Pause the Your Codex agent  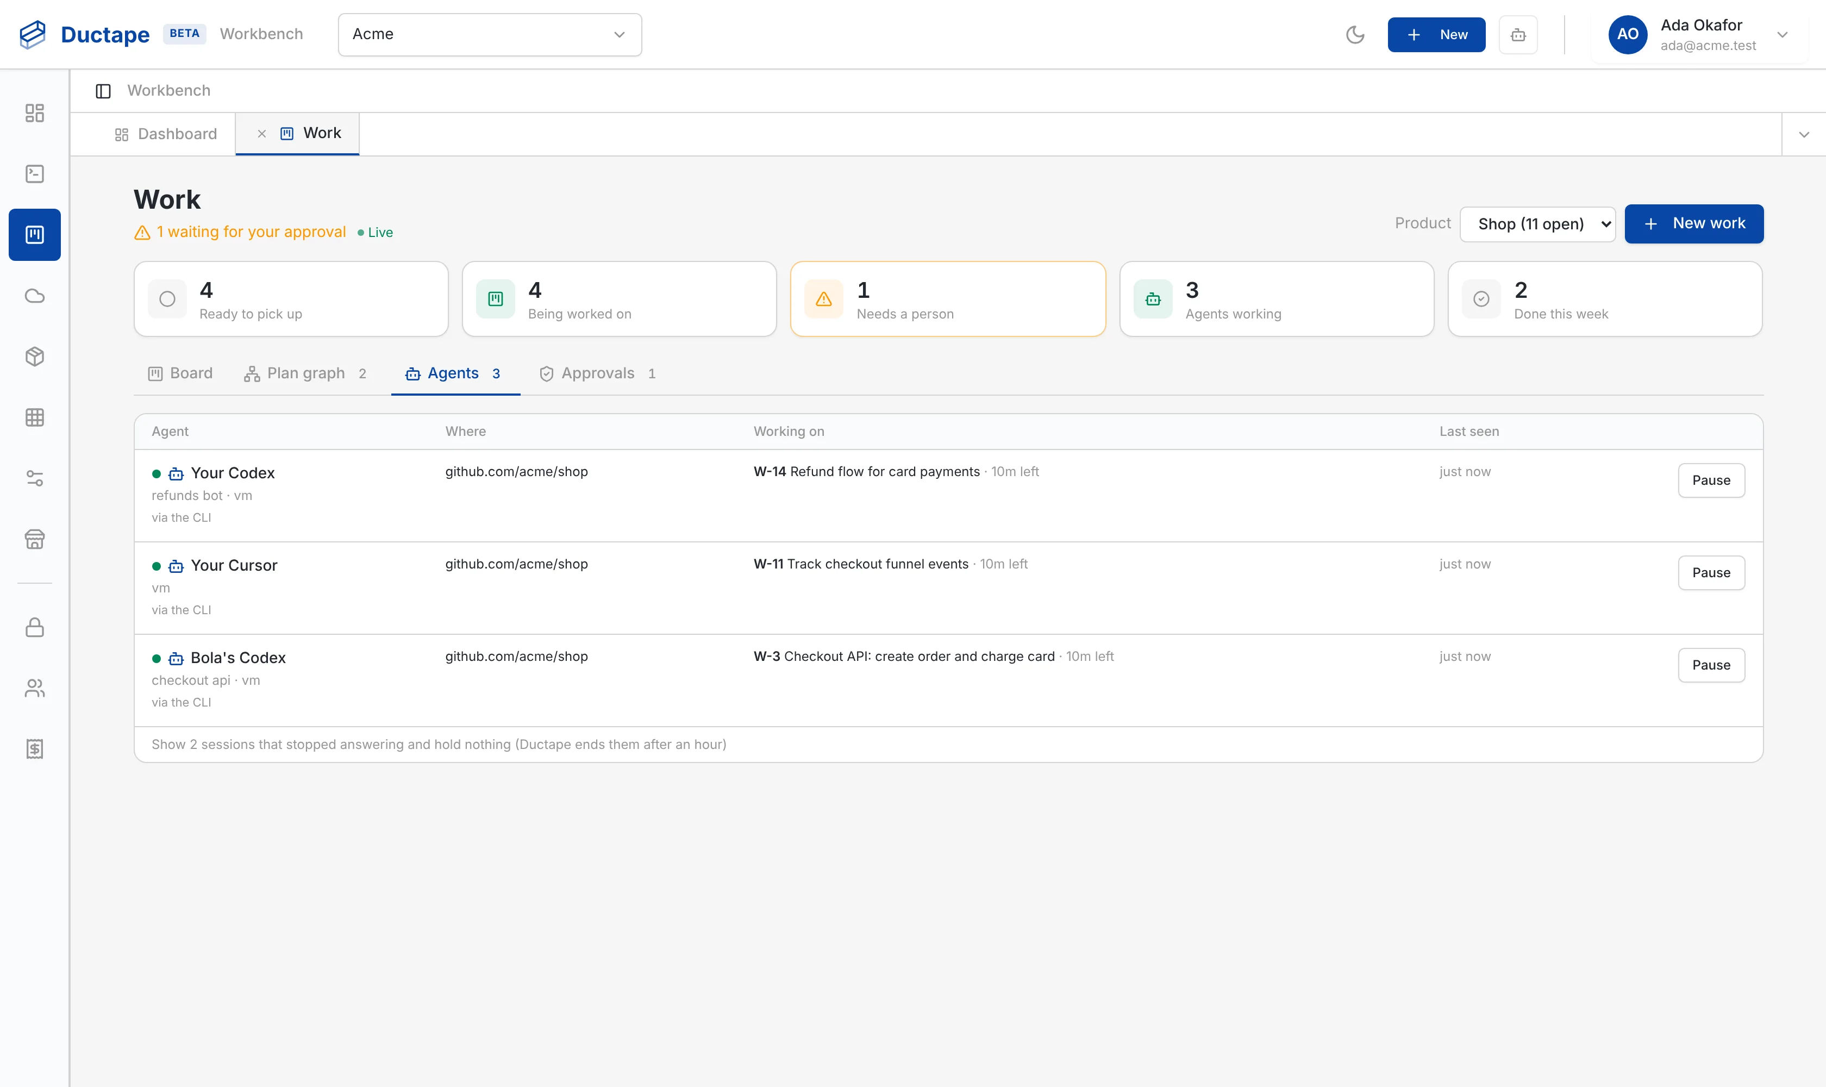click(x=1711, y=480)
